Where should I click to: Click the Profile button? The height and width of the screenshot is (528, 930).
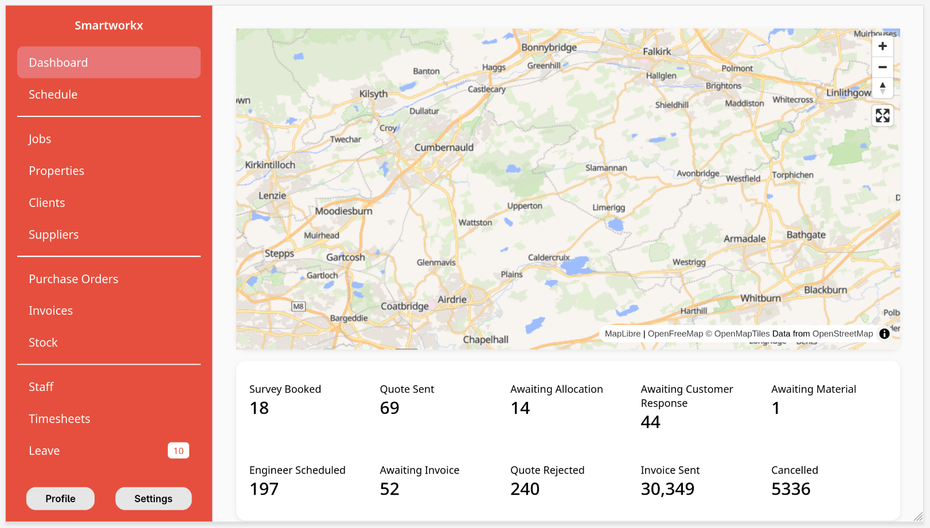[x=60, y=499]
